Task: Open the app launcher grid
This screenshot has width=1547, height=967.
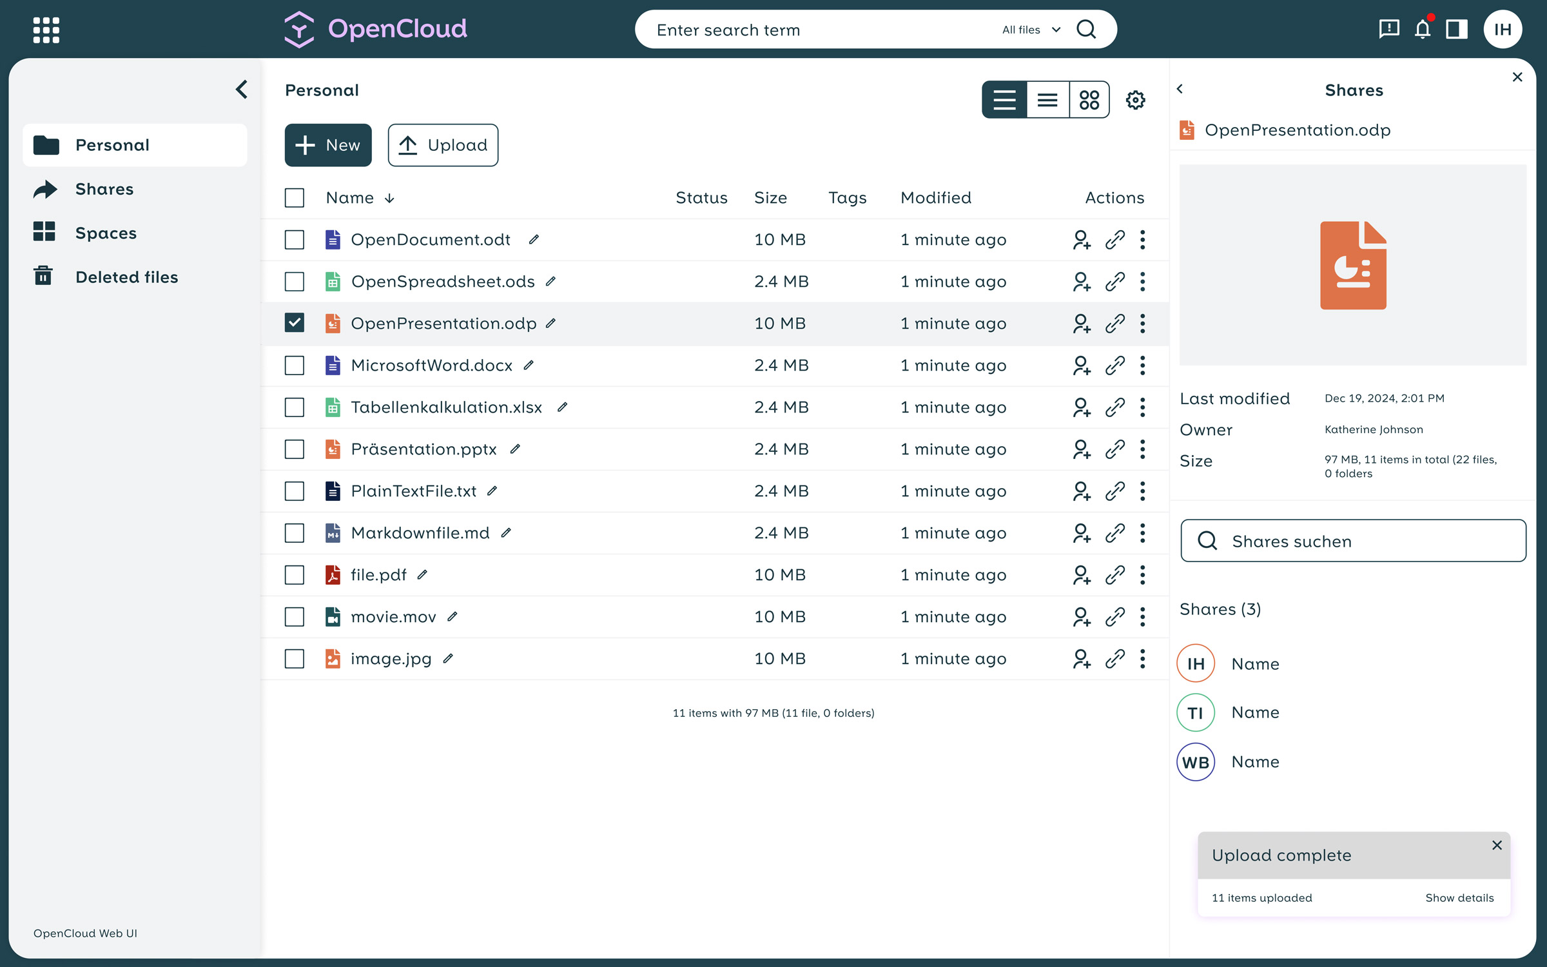Action: pyautogui.click(x=46, y=29)
